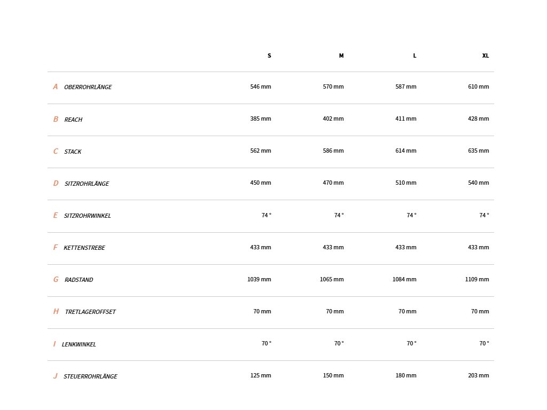
Task: Click the 203 mm Steuerrohrlänge value
Action: click(478, 375)
